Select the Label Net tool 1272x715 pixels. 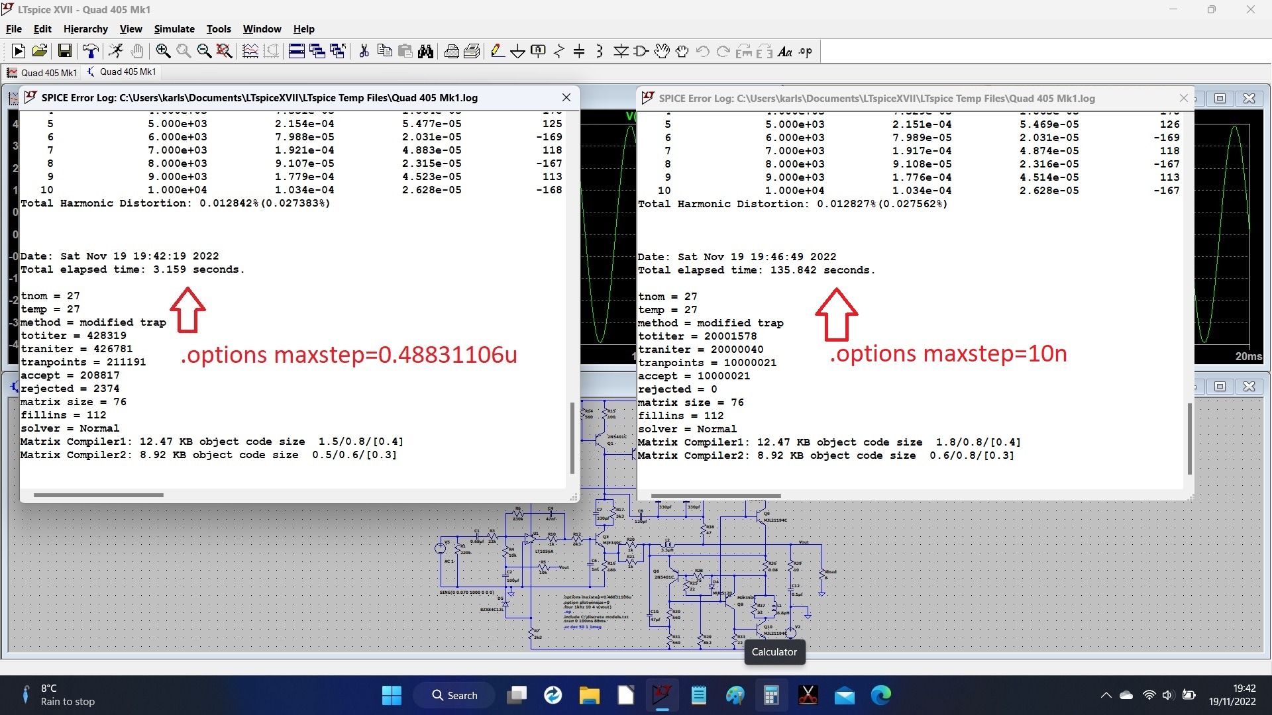click(x=538, y=51)
